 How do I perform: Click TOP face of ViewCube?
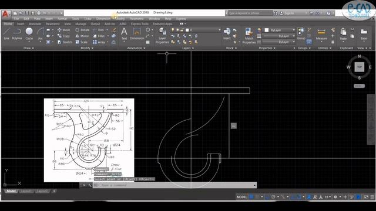pos(359,67)
